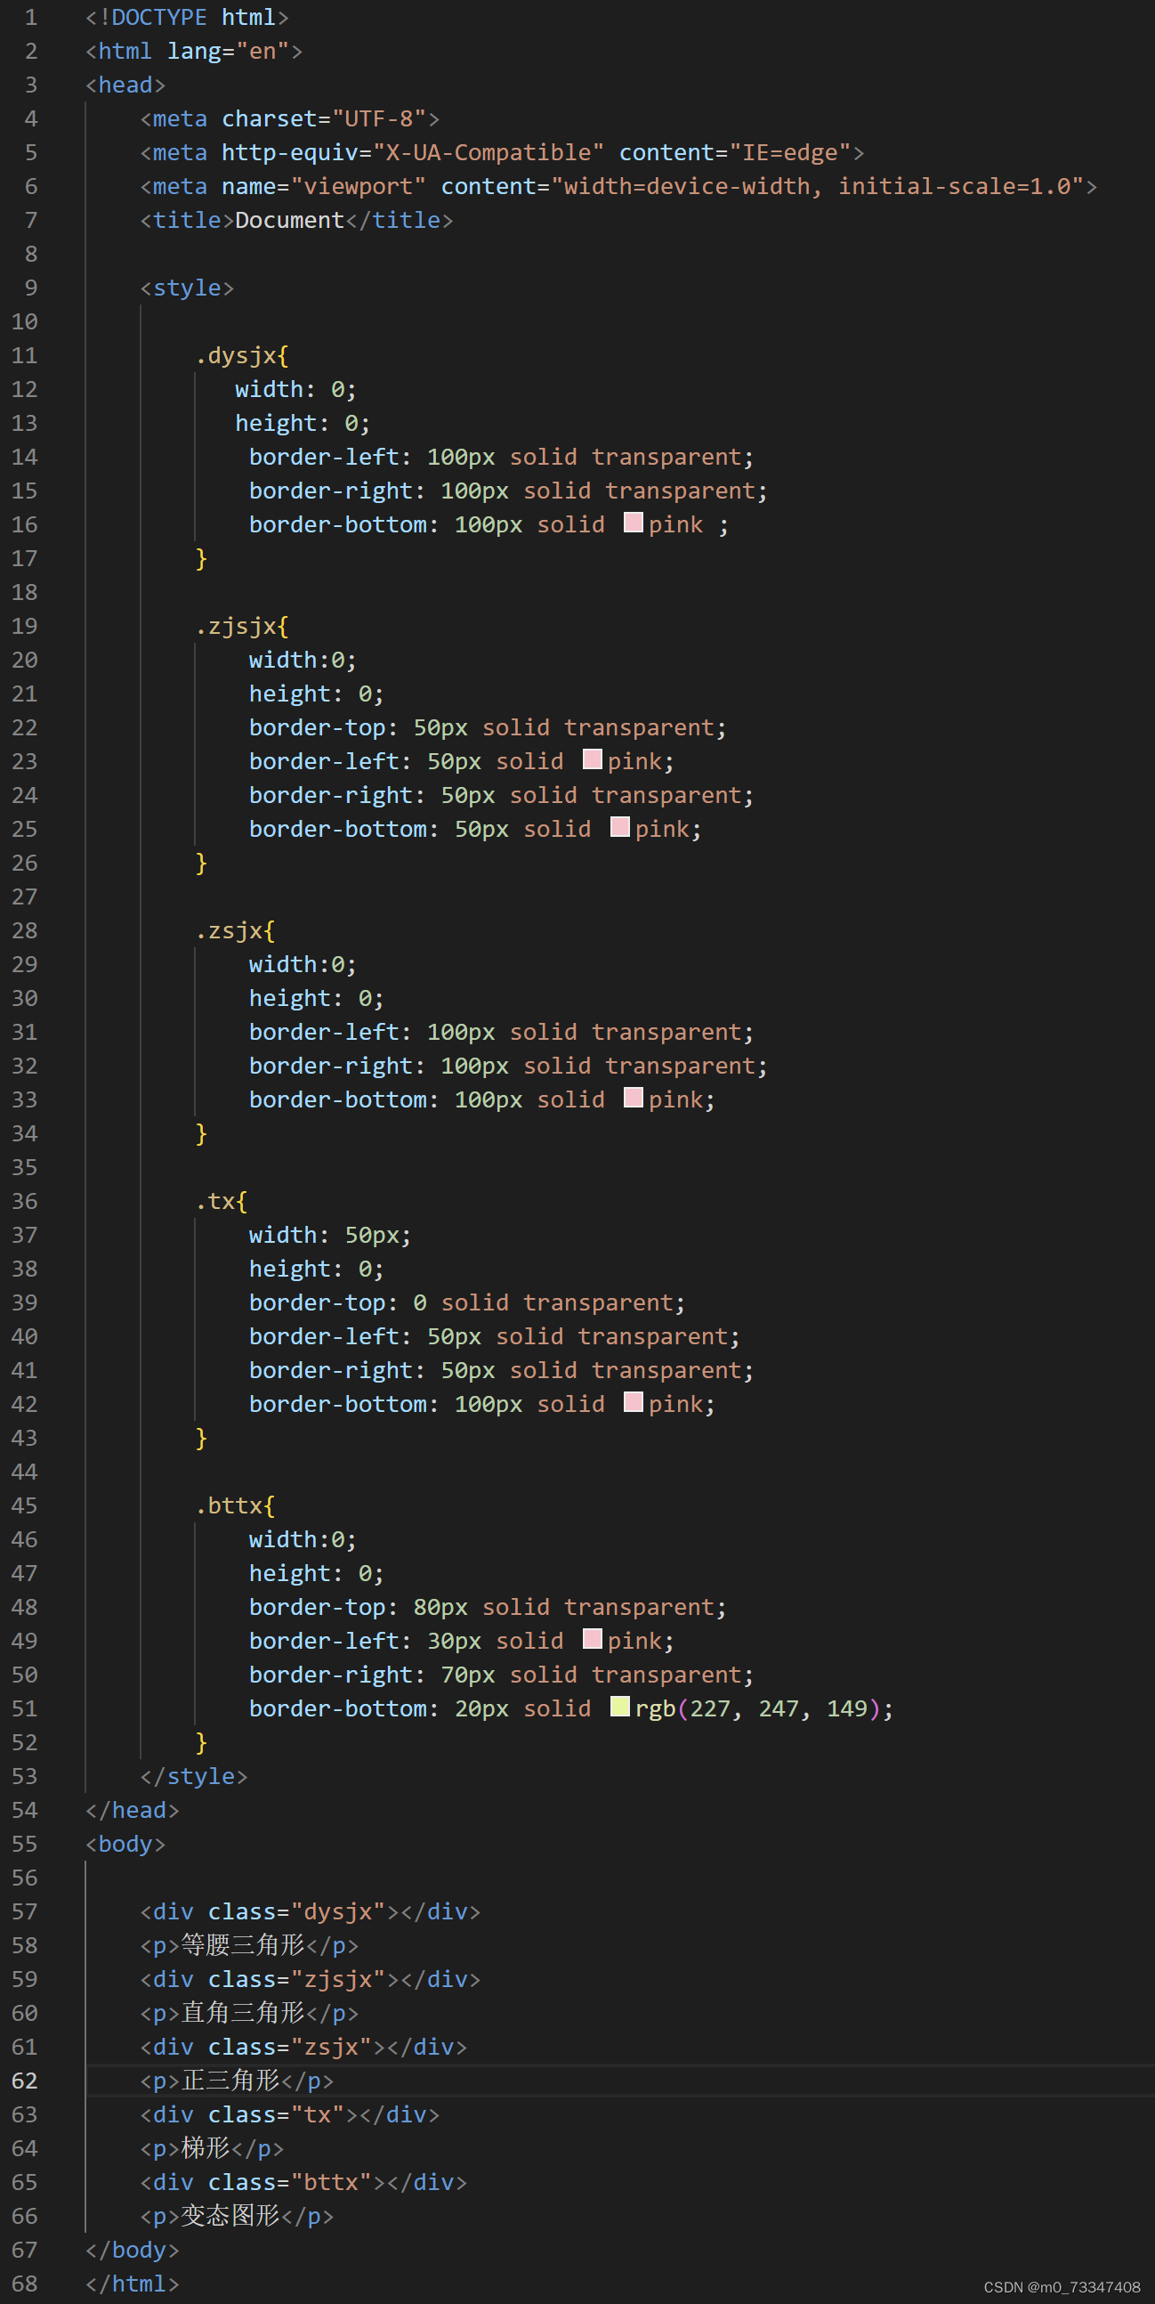Image resolution: width=1155 pixels, height=2304 pixels.
Task: Click the div with class "bttx"
Action: (x=303, y=2182)
